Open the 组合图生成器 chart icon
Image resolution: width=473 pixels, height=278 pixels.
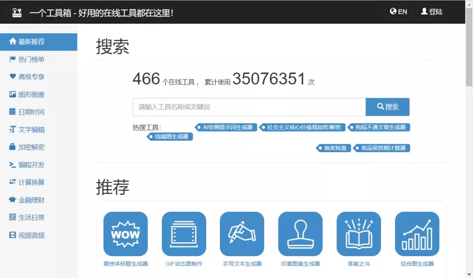pos(417,234)
